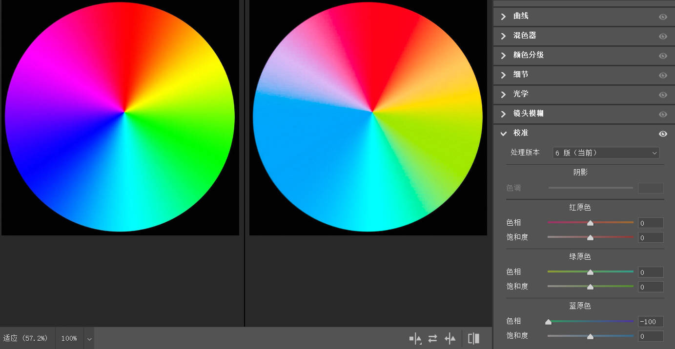Click the 红原色 section label
The image size is (675, 349).
point(580,207)
